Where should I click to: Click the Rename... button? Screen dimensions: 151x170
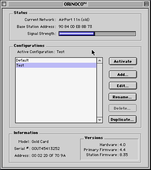click(123, 97)
